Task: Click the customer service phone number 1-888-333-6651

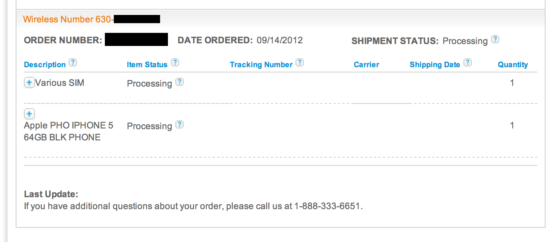Action: [x=328, y=206]
